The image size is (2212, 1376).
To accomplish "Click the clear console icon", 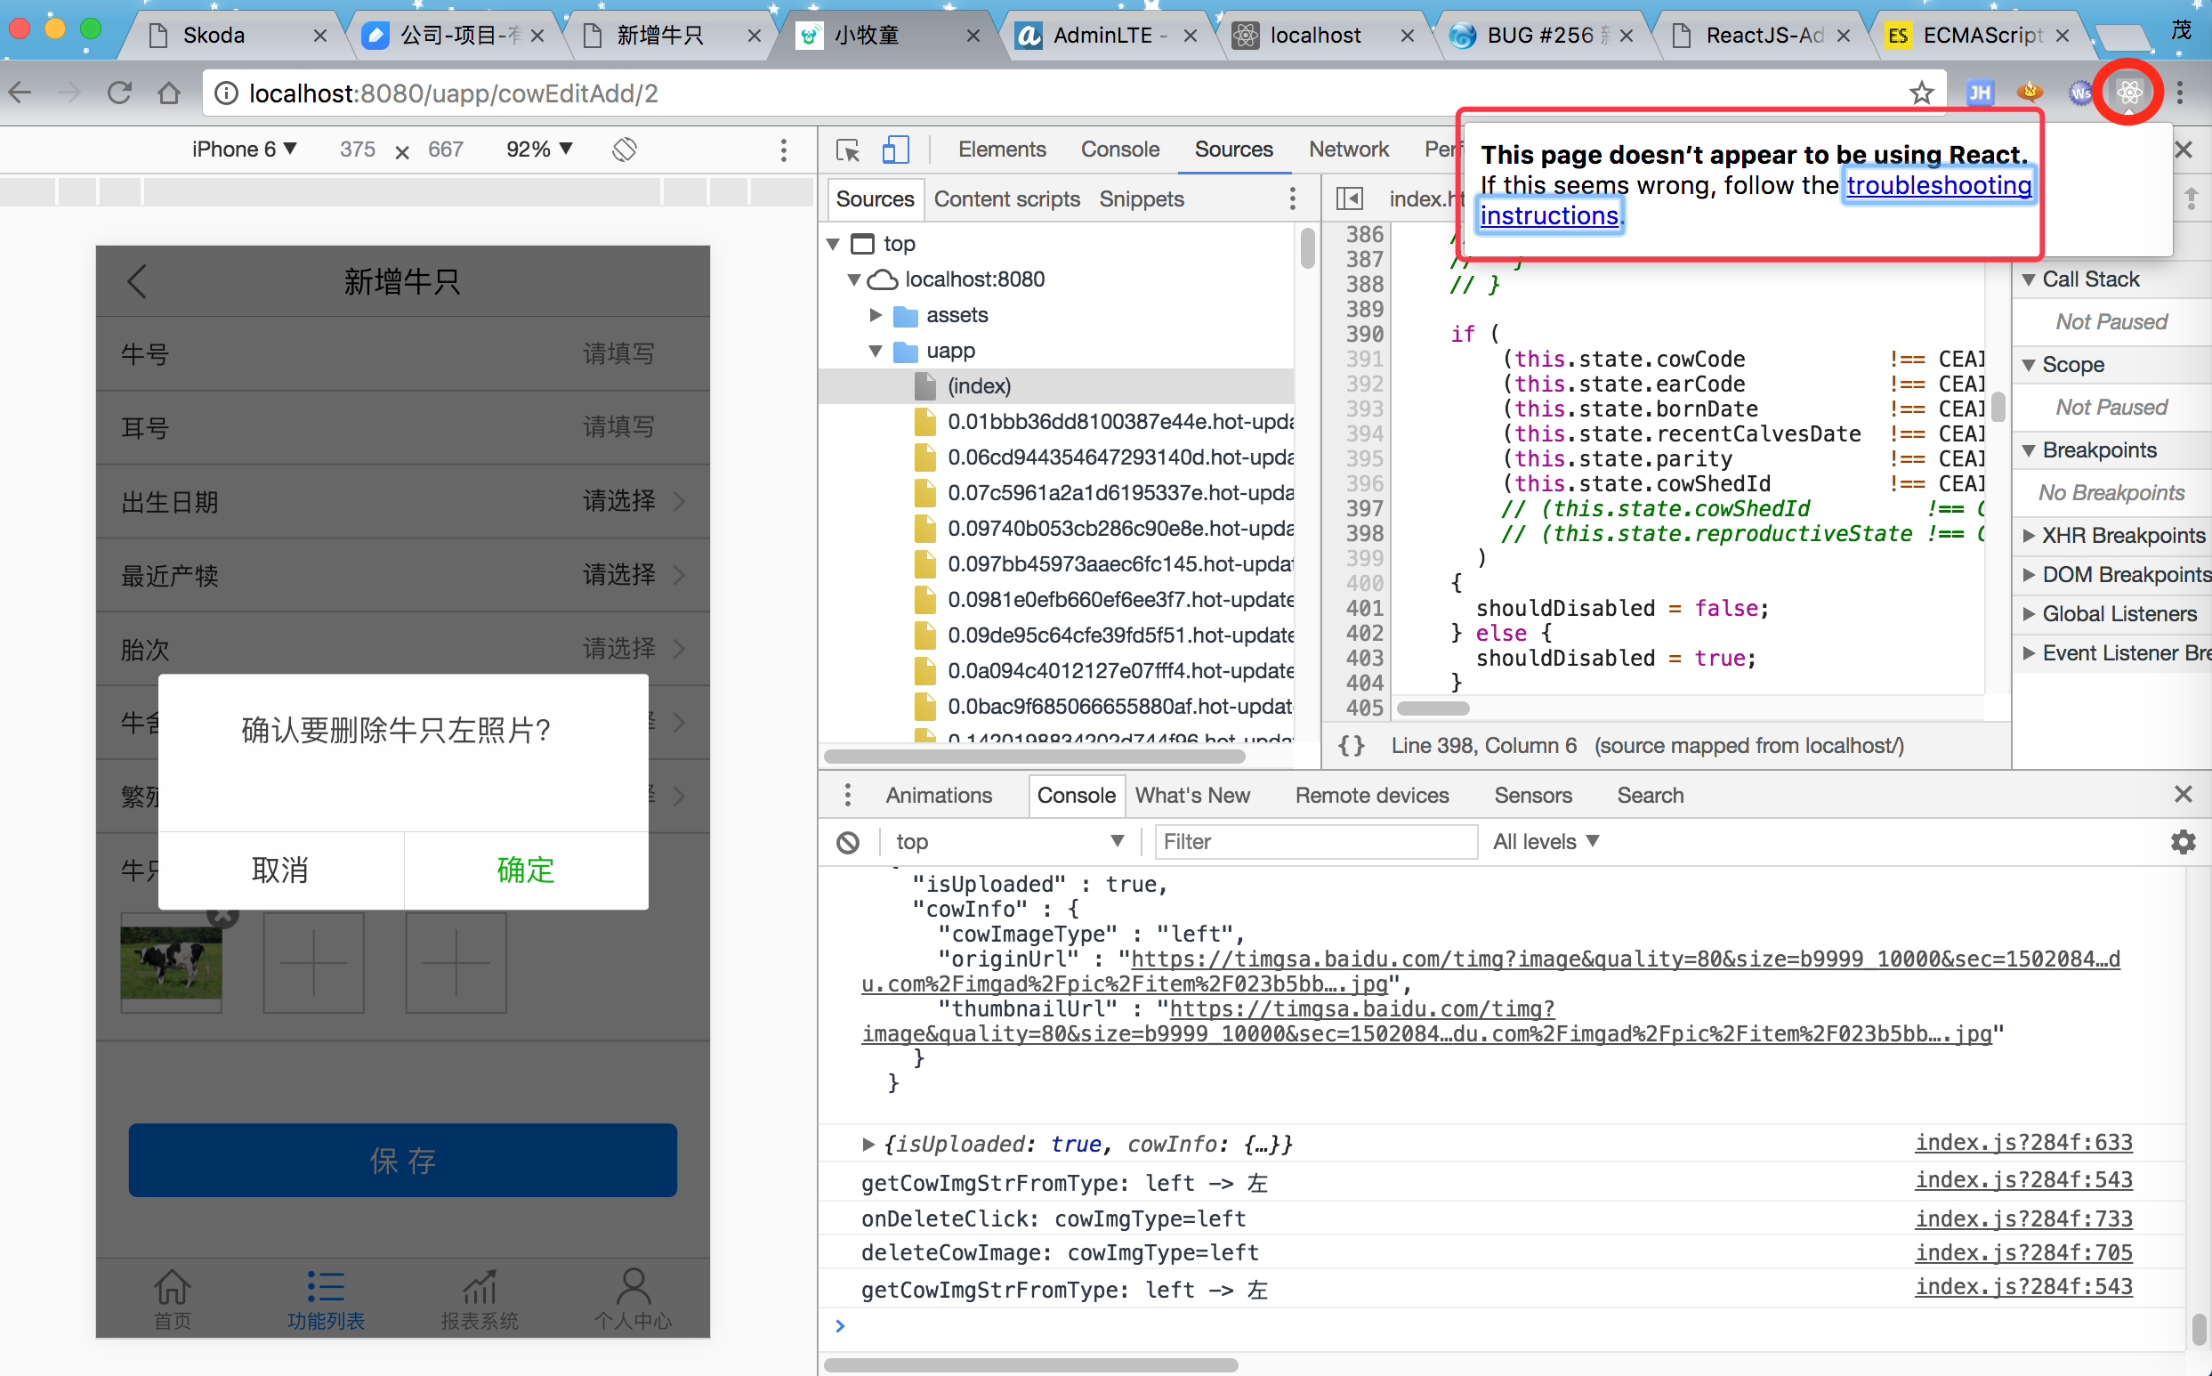I will [848, 842].
